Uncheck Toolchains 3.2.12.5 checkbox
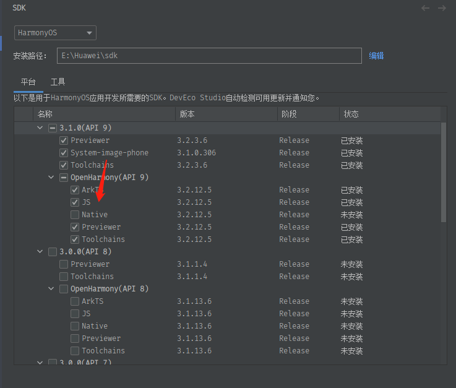456x388 pixels. 75,239
